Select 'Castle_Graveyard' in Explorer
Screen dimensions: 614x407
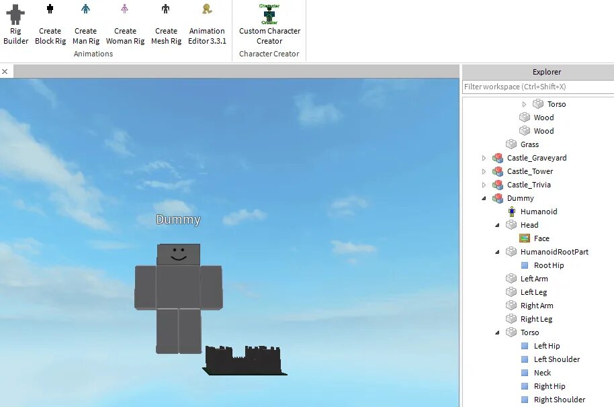[537, 158]
